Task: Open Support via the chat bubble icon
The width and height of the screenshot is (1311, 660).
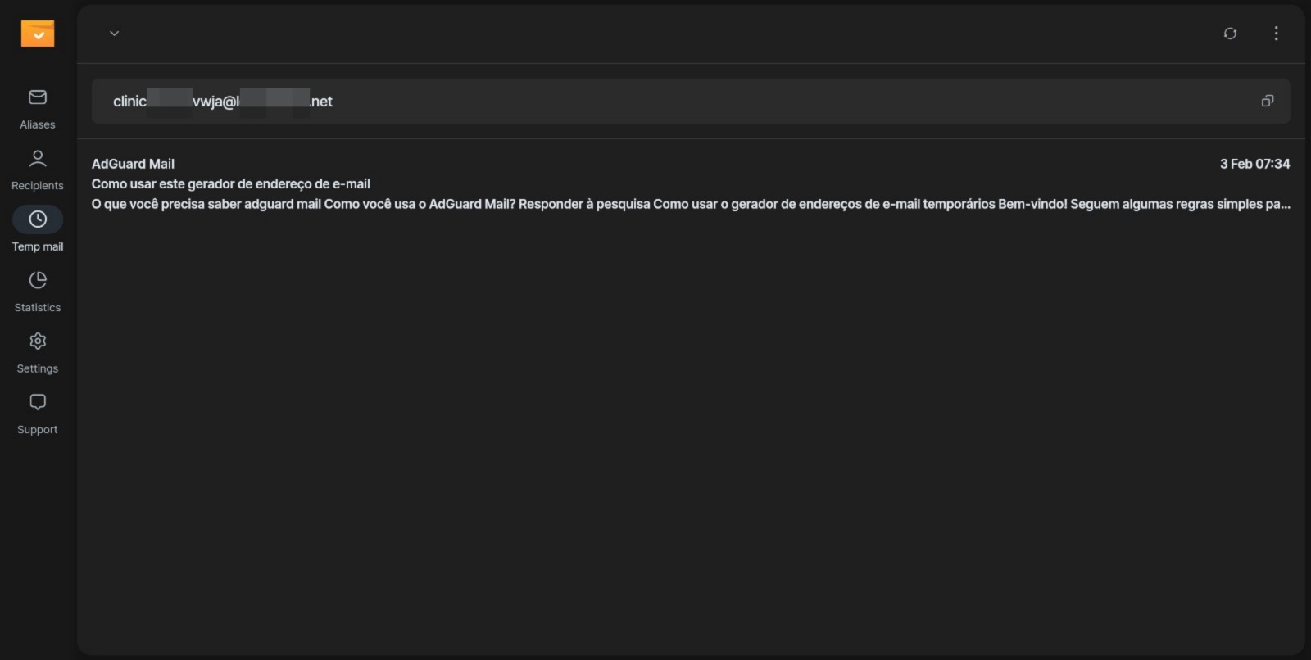Action: click(38, 402)
